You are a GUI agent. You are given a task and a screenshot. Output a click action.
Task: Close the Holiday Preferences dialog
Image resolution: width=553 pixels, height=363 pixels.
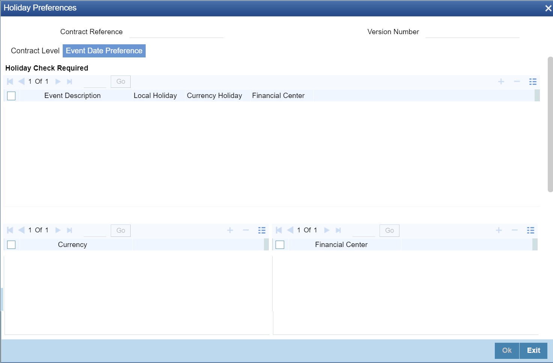(548, 8)
